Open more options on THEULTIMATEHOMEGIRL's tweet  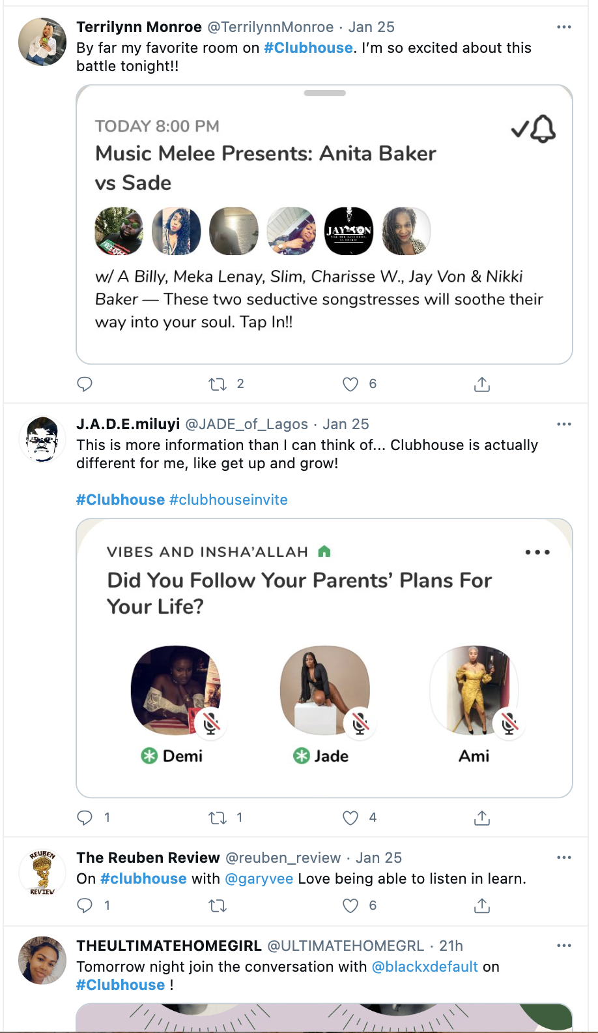pos(564,946)
